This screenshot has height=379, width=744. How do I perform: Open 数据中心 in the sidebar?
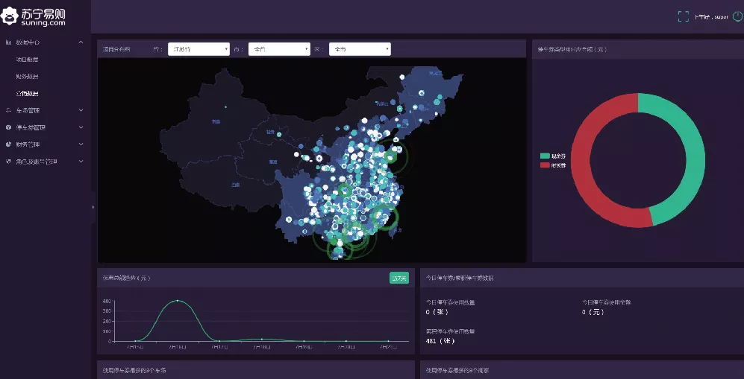coord(28,42)
